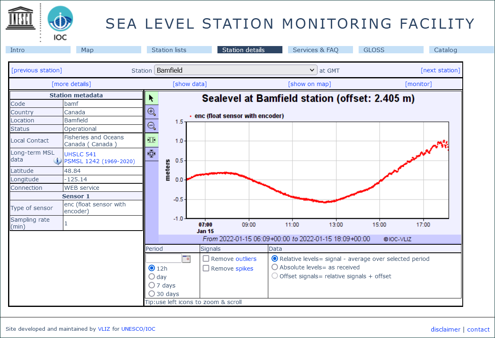Select the Absolute levels data option
This screenshot has width=495, height=338.
tap(275, 267)
